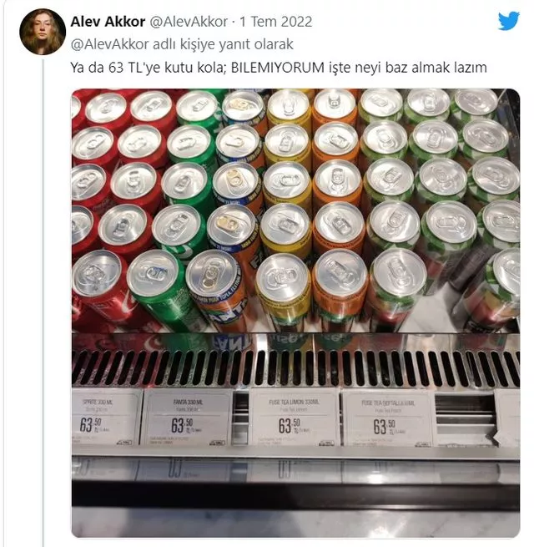This screenshot has height=547, width=534.
Task: Click the Fanta 330 ML price tag
Action: point(187,418)
